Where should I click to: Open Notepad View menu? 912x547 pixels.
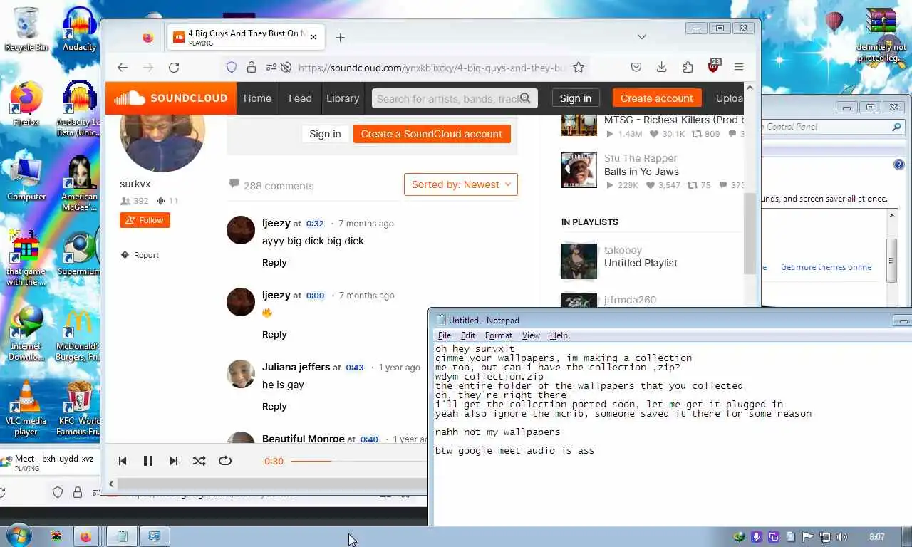pos(531,335)
